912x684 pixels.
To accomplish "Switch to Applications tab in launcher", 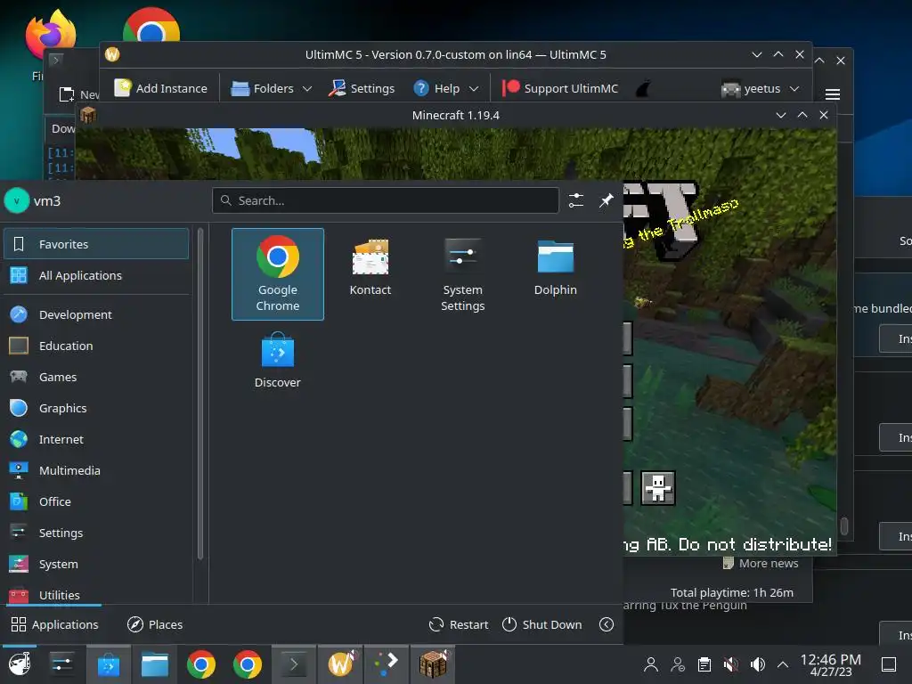I will (x=54, y=624).
